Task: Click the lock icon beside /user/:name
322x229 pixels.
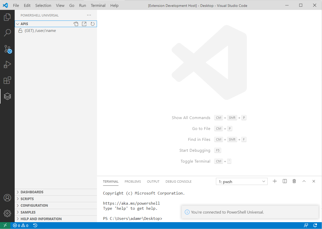Action: pyautogui.click(x=20, y=31)
